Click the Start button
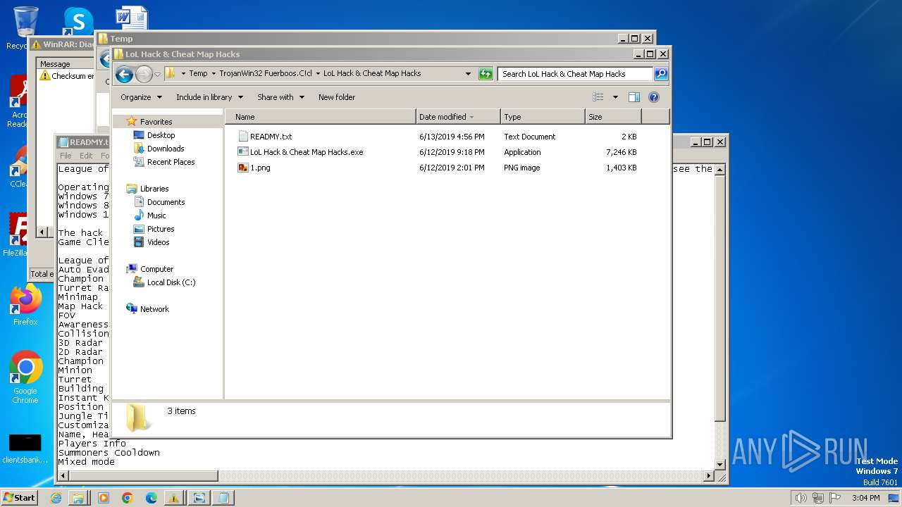The height and width of the screenshot is (507, 902). [x=19, y=497]
